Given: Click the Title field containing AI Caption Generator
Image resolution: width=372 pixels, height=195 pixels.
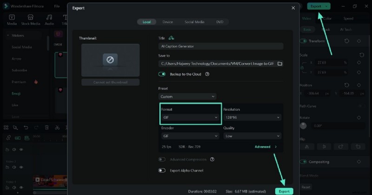Looking at the screenshot, I should (x=220, y=47).
